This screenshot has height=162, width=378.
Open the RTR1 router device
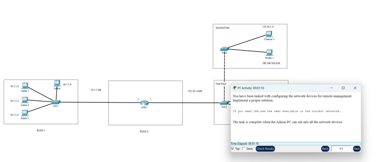(x=144, y=102)
